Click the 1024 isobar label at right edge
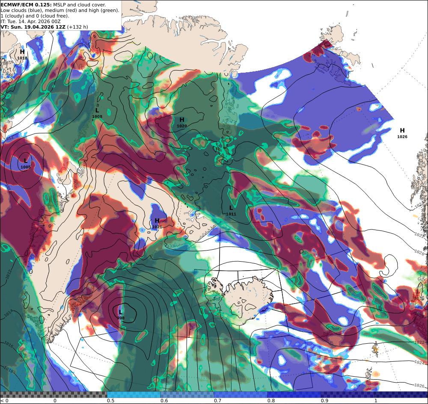 (419, 363)
